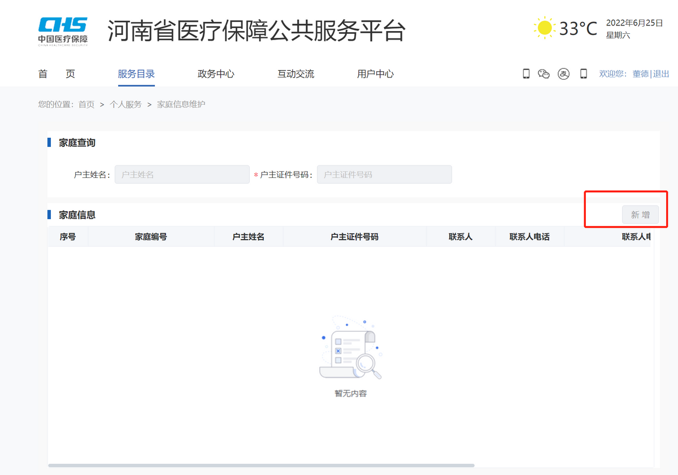Click the Alipay icon next to WeChat

tap(563, 74)
